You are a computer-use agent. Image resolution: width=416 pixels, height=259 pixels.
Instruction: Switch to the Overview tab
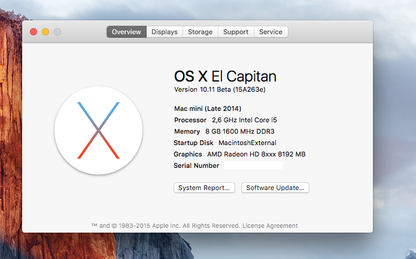(126, 32)
